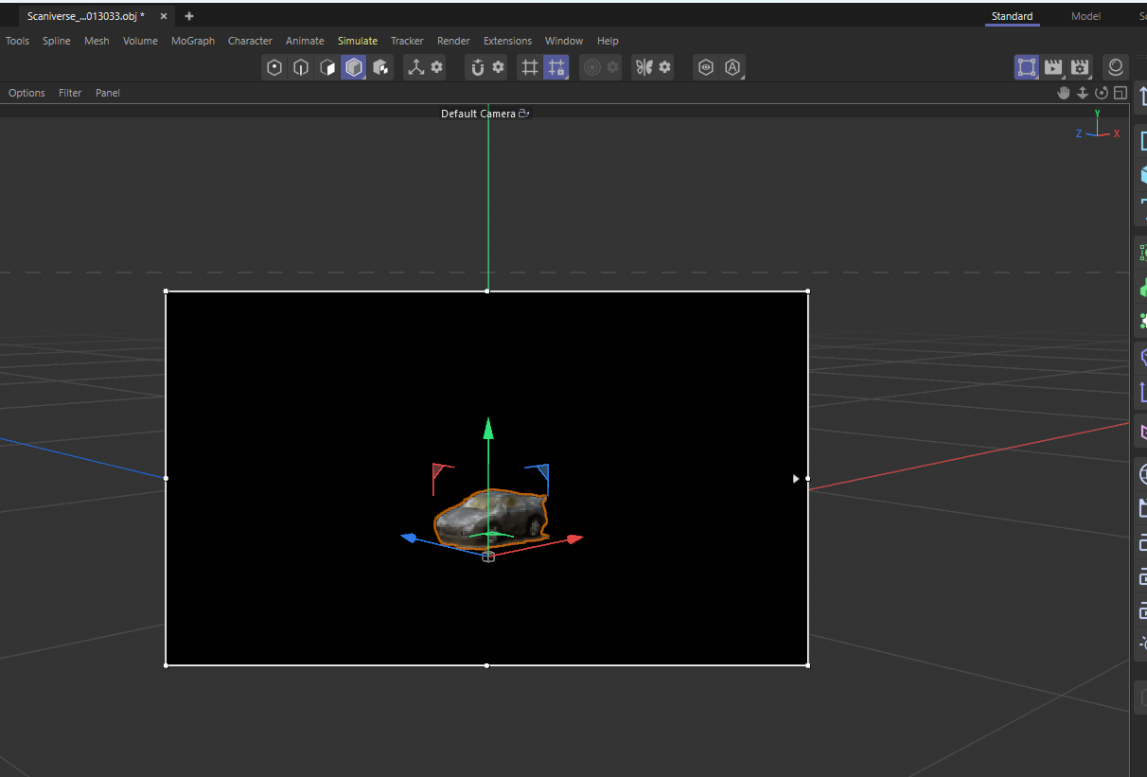The width and height of the screenshot is (1147, 777).
Task: Switch to Edges mode
Action: (300, 67)
